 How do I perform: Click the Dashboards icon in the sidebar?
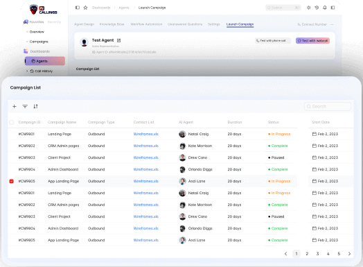(x=26, y=51)
